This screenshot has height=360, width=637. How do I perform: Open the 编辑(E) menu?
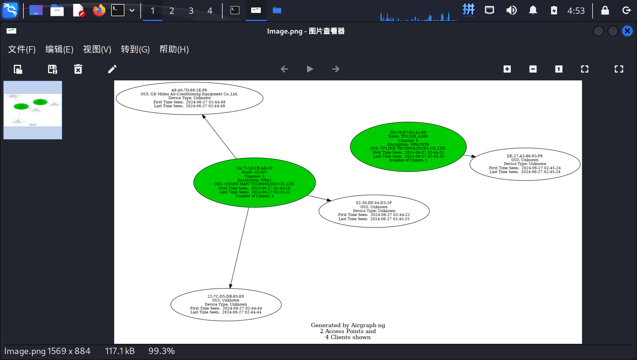coord(59,49)
